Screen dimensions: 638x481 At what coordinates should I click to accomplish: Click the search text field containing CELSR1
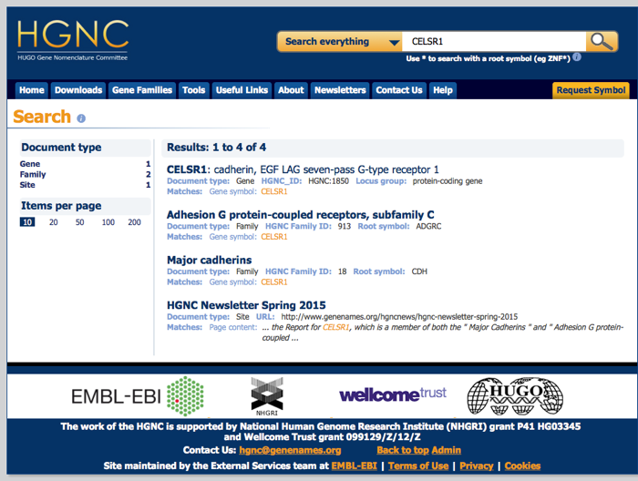pos(493,41)
